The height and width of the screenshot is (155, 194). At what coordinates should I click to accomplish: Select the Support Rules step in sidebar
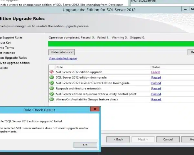pyautogui.click(x=11, y=37)
